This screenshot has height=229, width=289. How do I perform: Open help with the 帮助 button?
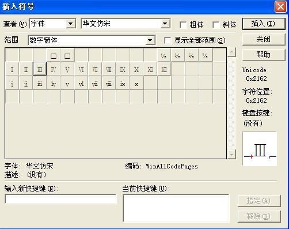pos(264,55)
